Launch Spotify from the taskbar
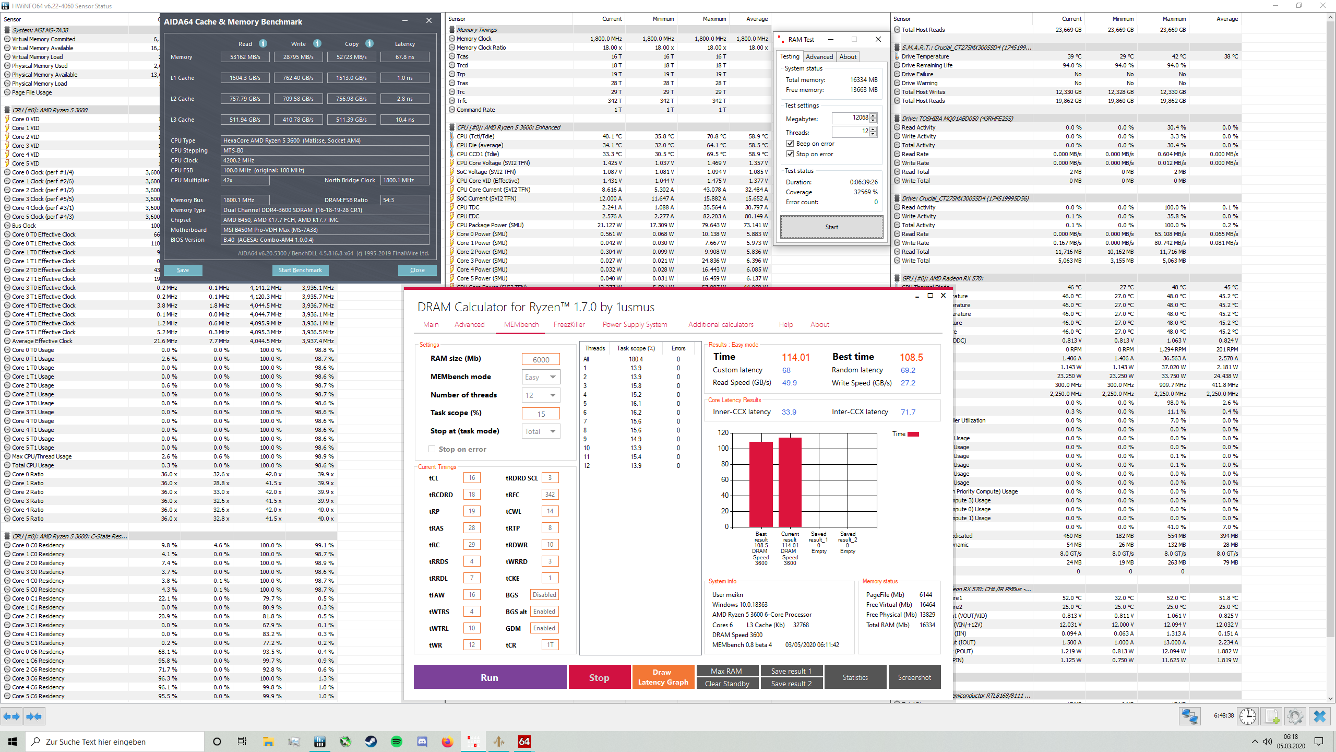Viewport: 1336px width, 752px height. [x=397, y=742]
